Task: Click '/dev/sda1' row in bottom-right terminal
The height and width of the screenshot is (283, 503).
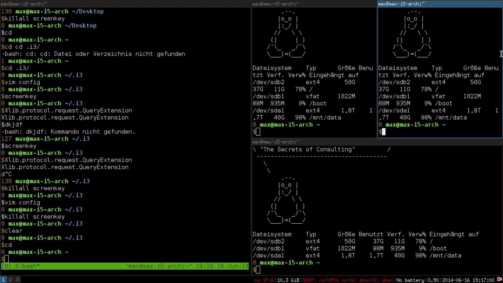Action: [357, 255]
